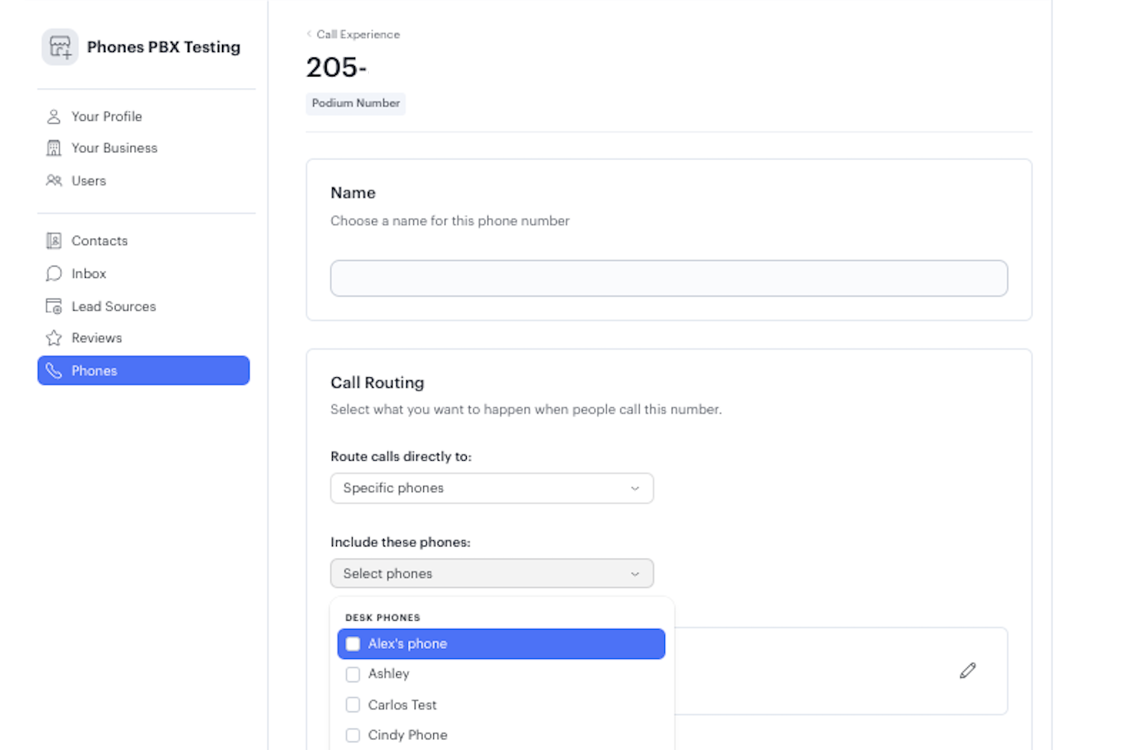1128x750 pixels.
Task: Click the Your Profile person icon
Action: 54,116
